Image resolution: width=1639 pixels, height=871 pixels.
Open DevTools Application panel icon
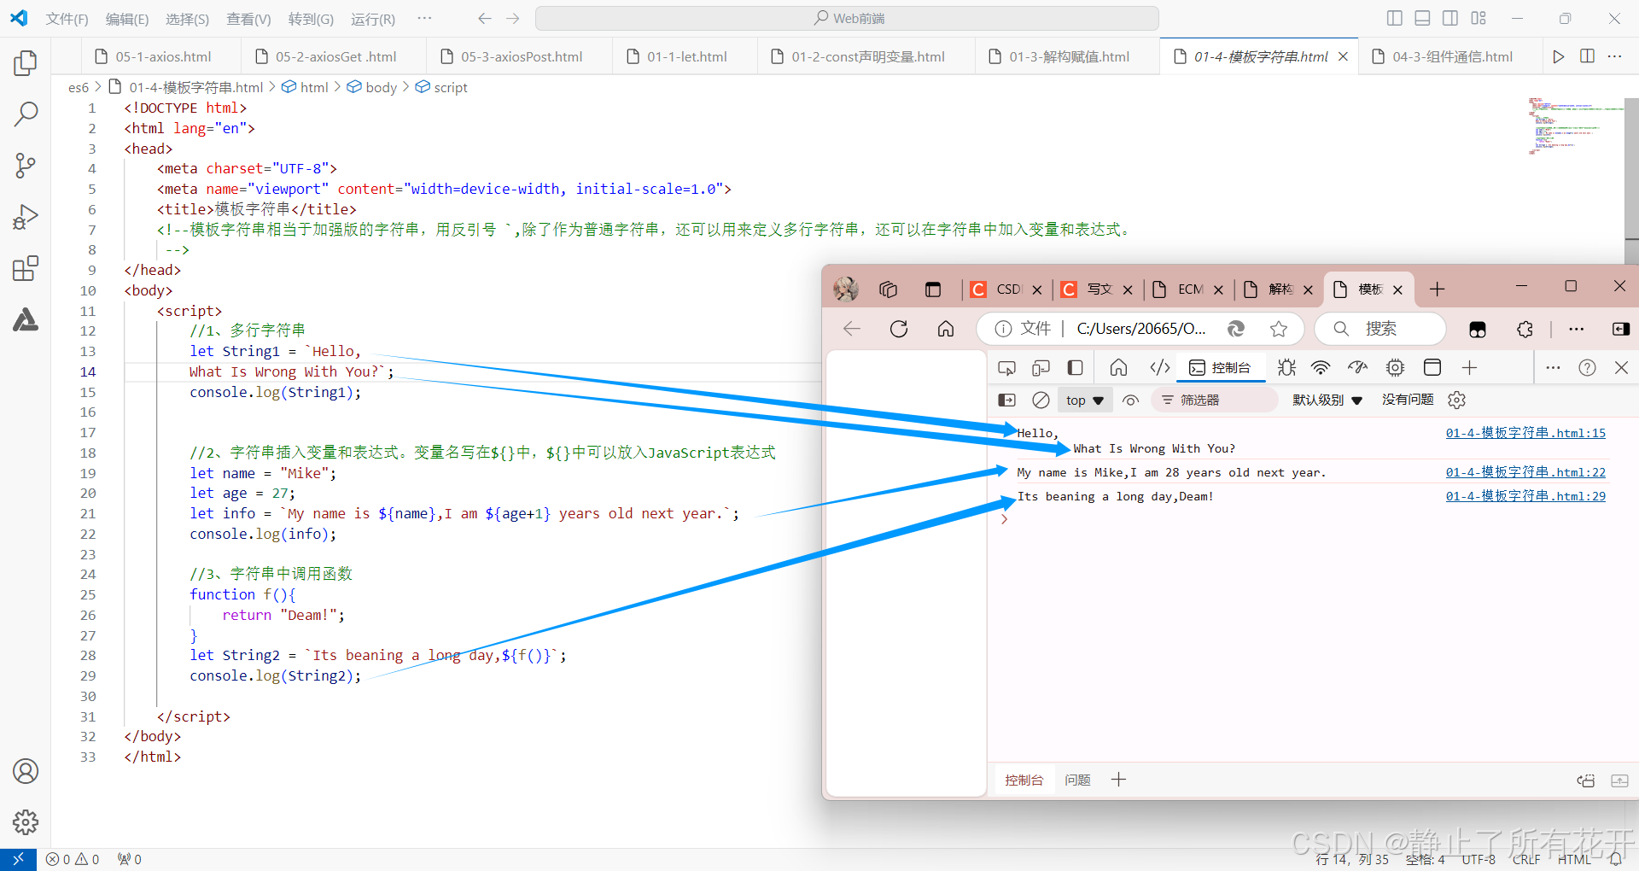[1432, 367]
